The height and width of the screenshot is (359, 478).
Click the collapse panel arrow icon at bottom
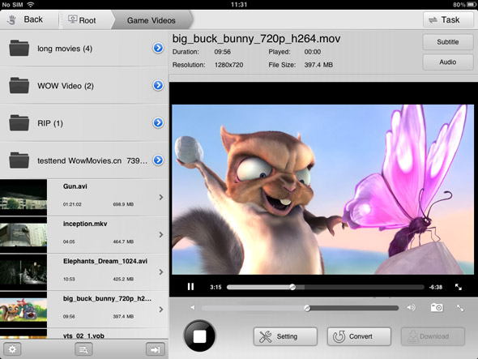click(x=156, y=349)
